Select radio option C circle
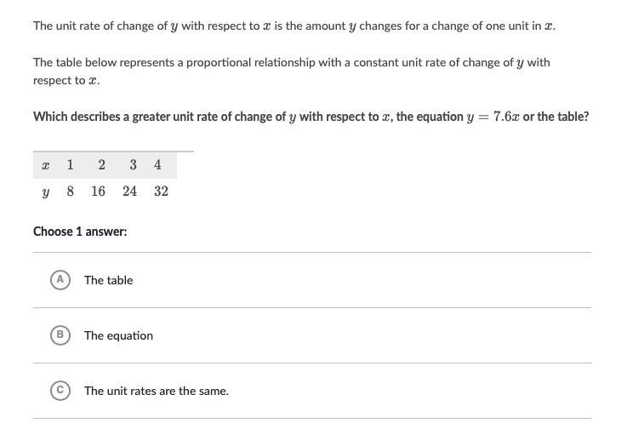The image size is (627, 429). pos(60,391)
